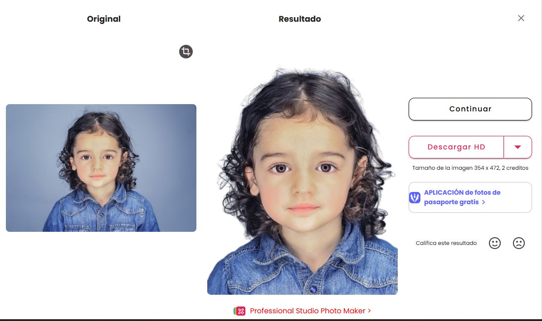Click the chevron after pasaporte gratis

click(483, 202)
